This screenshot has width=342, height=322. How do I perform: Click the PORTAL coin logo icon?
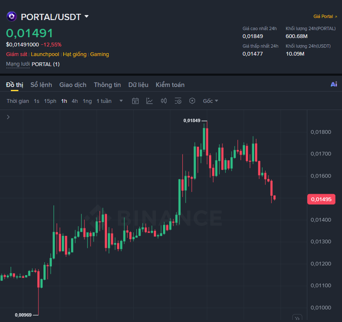click(x=12, y=16)
